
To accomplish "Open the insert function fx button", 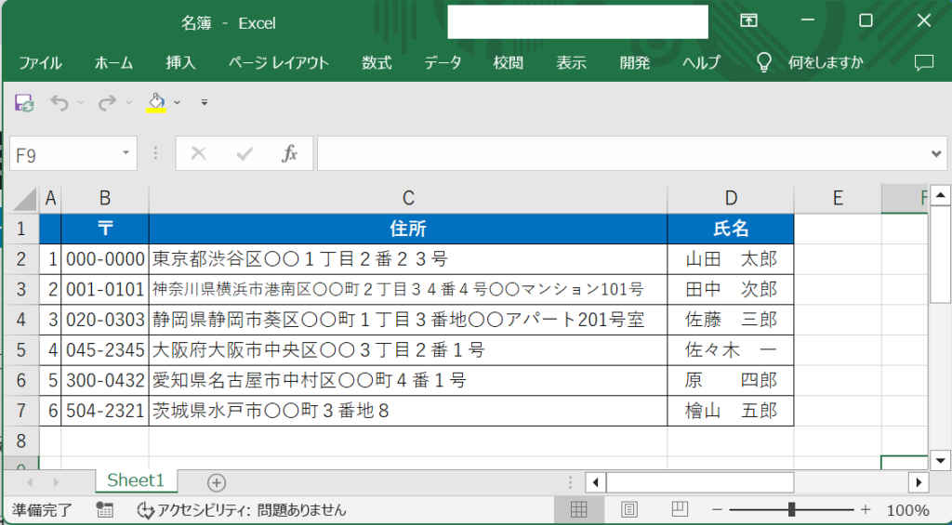I will click(x=289, y=154).
